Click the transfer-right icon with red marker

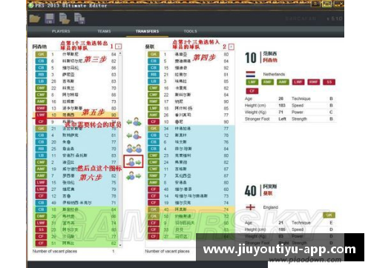pyautogui.click(x=134, y=162)
